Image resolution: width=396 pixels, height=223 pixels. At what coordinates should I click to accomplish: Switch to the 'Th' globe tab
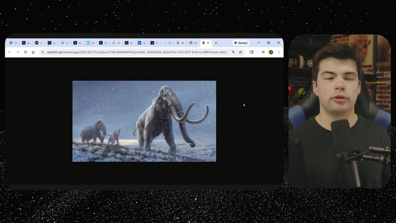(13, 43)
